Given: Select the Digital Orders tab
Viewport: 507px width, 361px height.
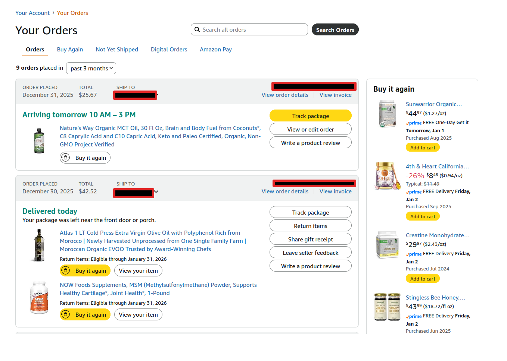Looking at the screenshot, I should (169, 50).
